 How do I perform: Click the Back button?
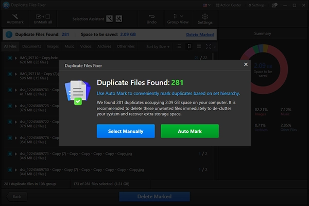[x=16, y=197]
